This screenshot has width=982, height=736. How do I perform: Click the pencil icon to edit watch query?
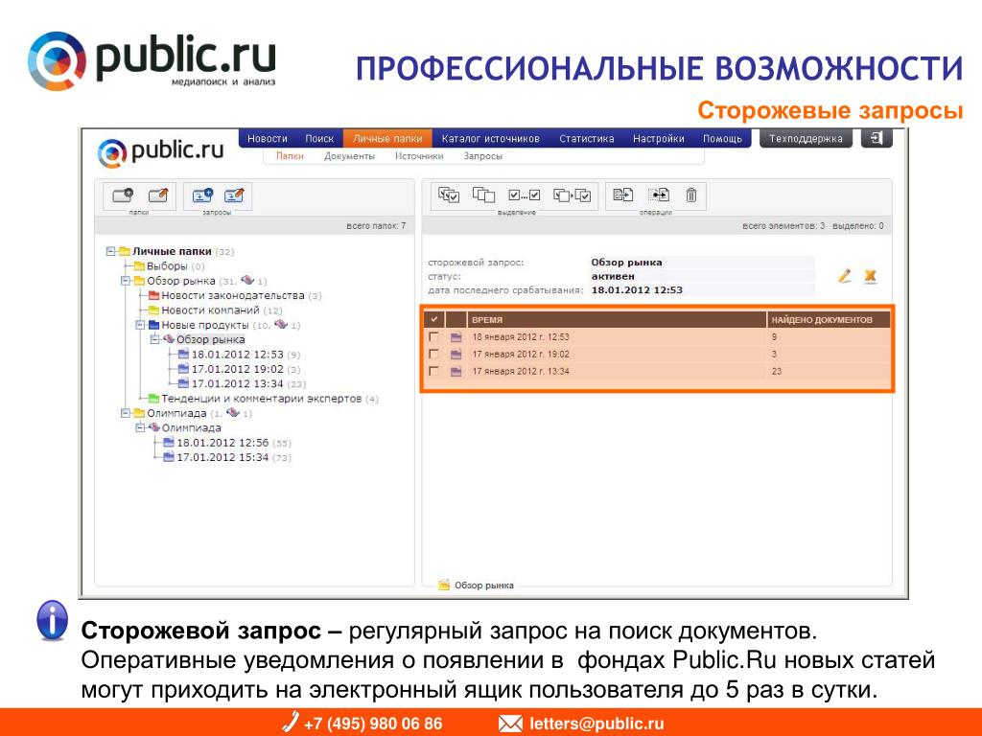coord(845,275)
